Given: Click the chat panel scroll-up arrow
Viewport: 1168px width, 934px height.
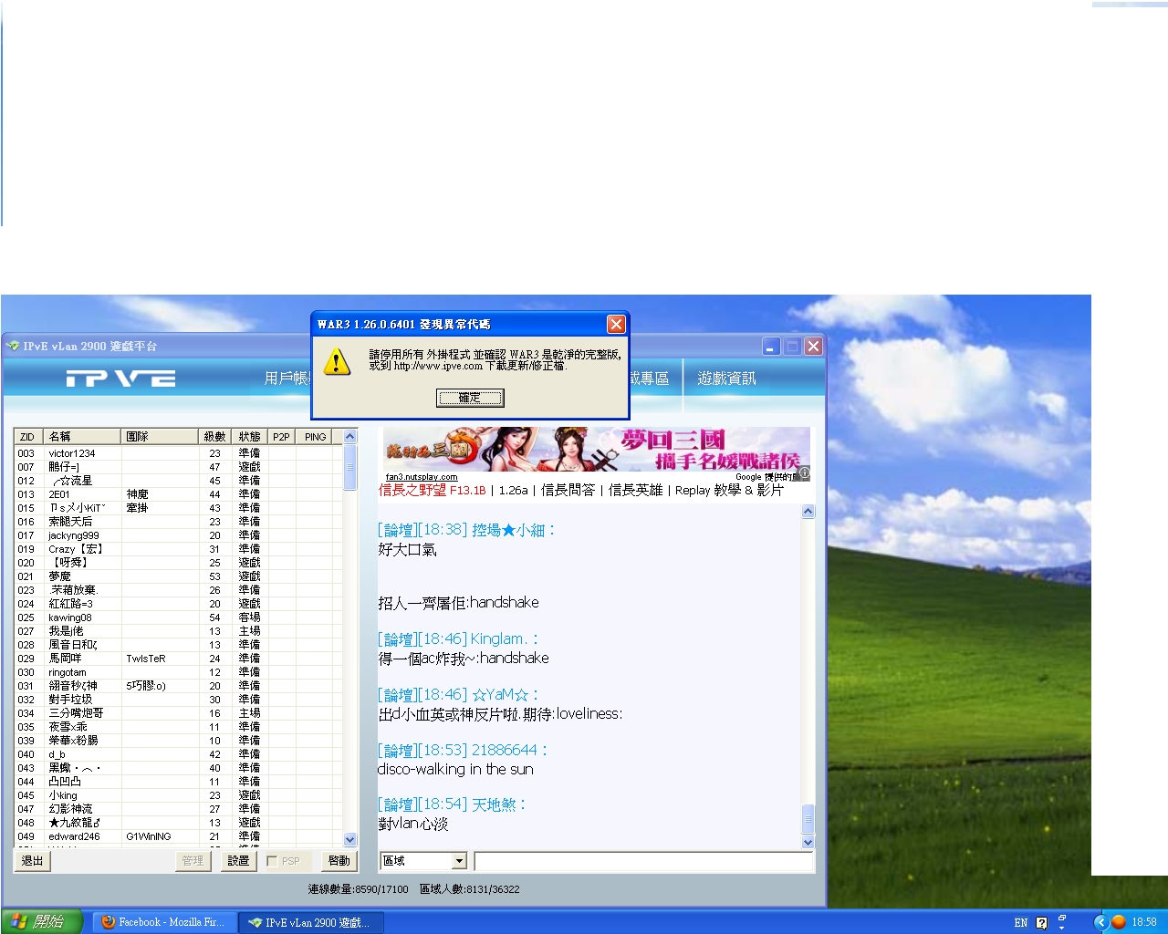Looking at the screenshot, I should 808,512.
